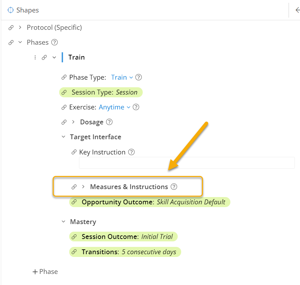
Task: Open the Phase Type Train dropdown
Action: click(x=122, y=78)
